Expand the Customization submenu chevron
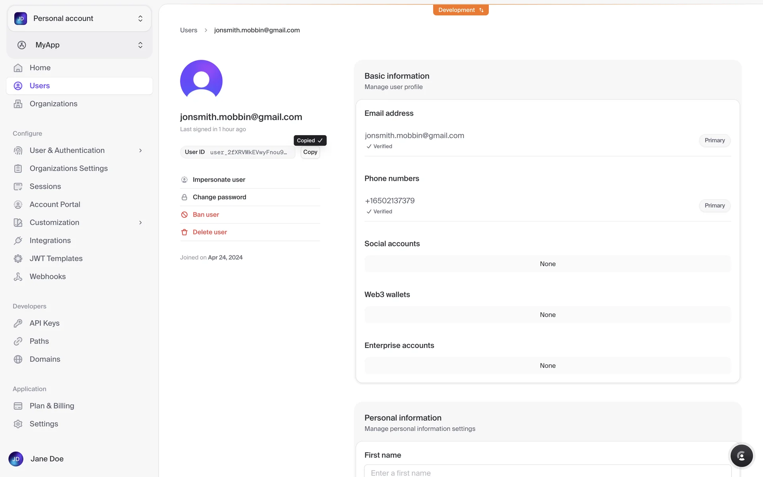This screenshot has width=763, height=477. 140,223
